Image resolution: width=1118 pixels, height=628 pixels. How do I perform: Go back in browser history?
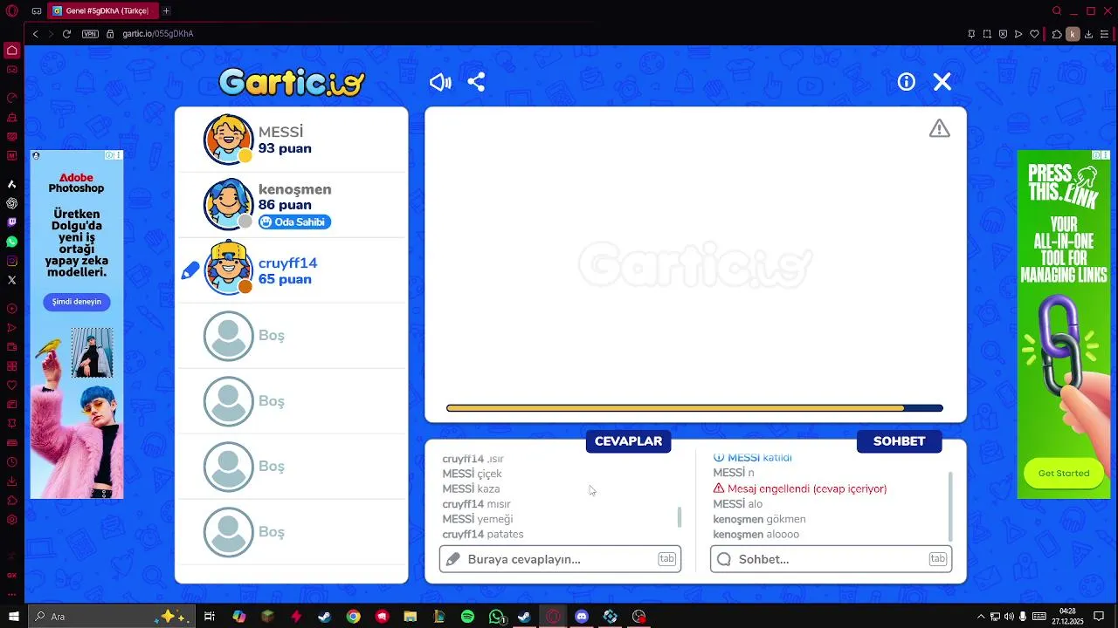[35, 34]
